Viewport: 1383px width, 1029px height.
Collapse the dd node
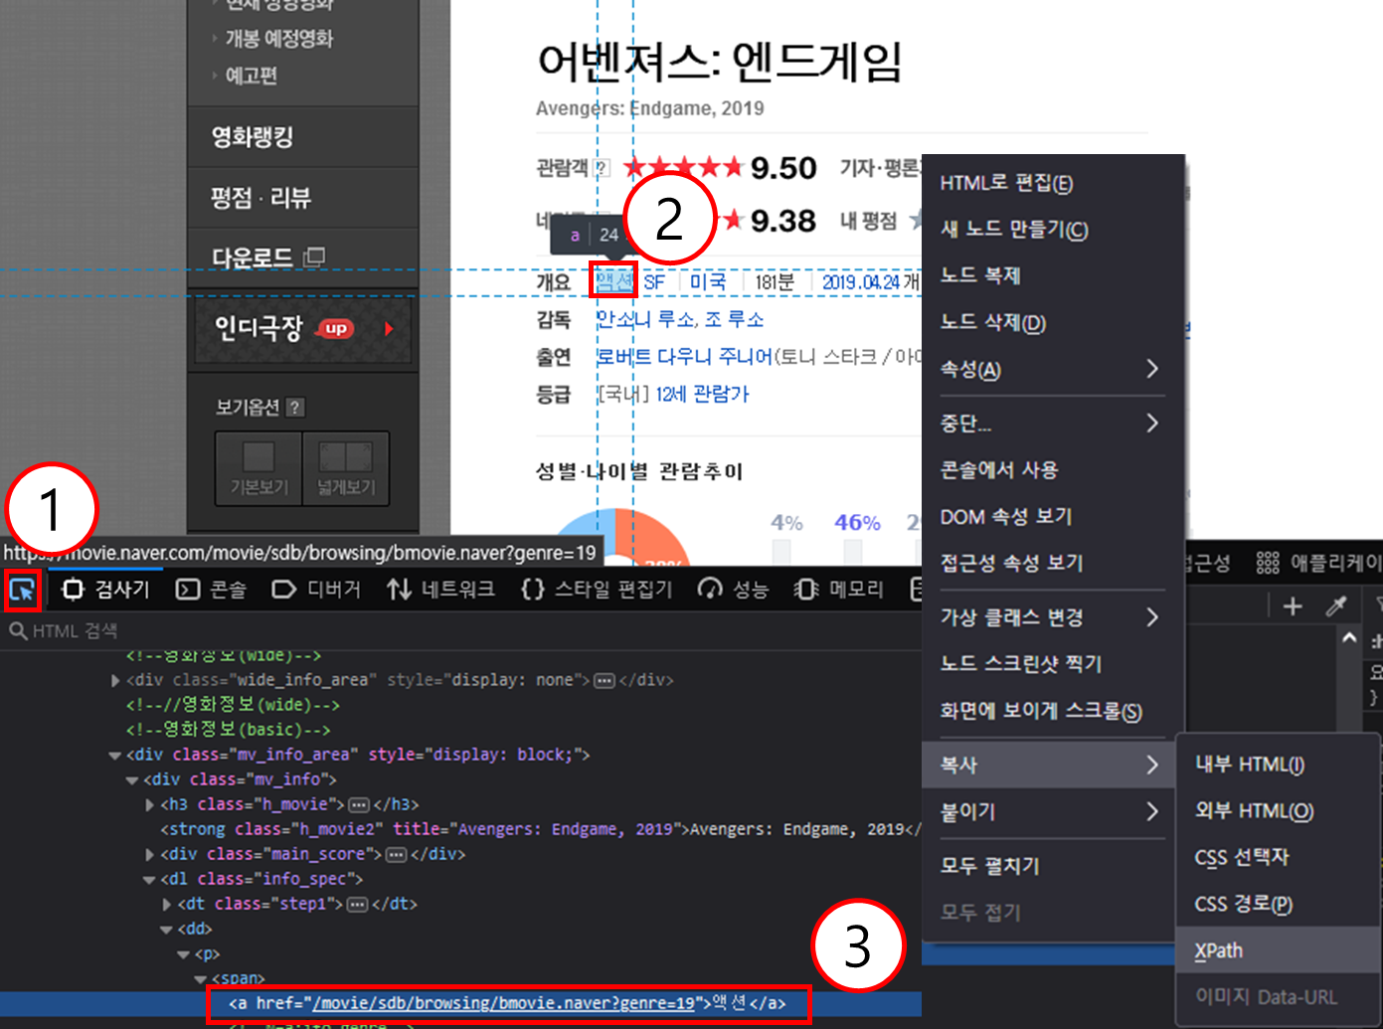click(x=166, y=930)
